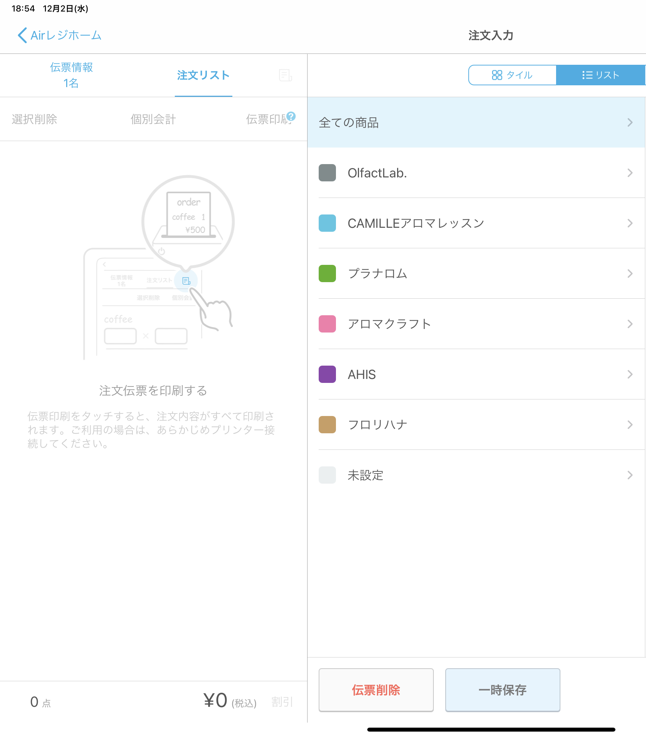Tap the blue help question mark icon
The height and width of the screenshot is (737, 646).
tap(291, 116)
